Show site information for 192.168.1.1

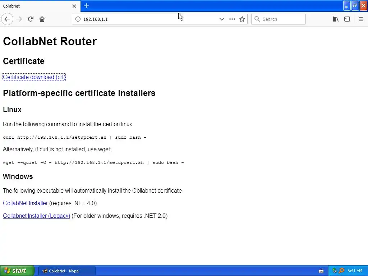(78, 19)
